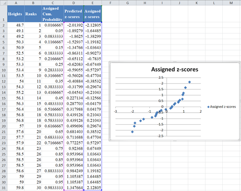Click probability cell 0.4166667
Screen dimensions: 241x191
[53, 92]
